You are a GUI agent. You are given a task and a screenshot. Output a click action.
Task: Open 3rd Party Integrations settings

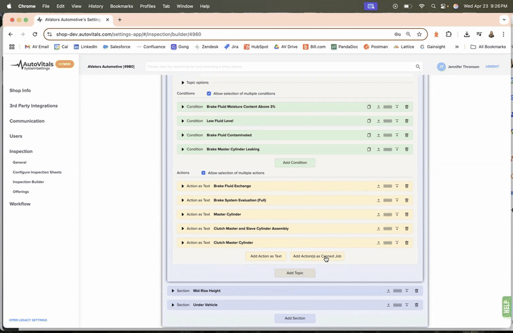click(x=33, y=106)
